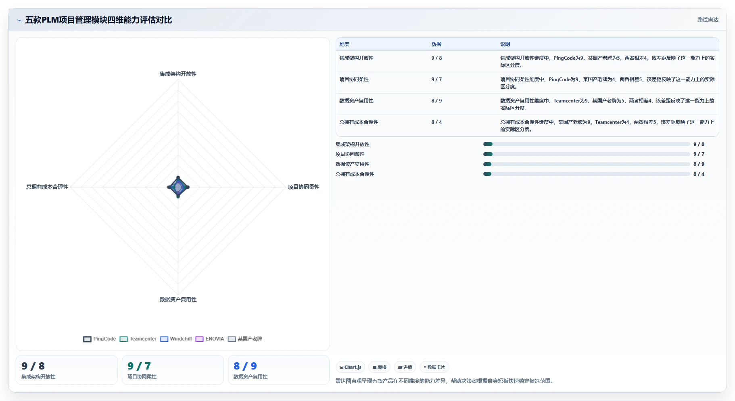Toggle Teamcenter legend swatch
The image size is (735, 401).
123,339
